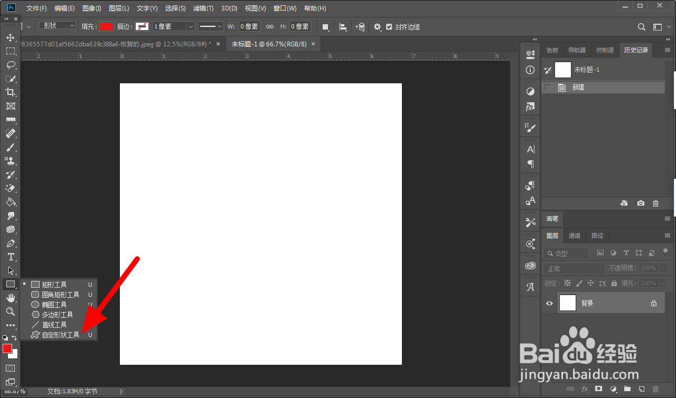Select the Move tool
The height and width of the screenshot is (398, 676).
(x=11, y=37)
